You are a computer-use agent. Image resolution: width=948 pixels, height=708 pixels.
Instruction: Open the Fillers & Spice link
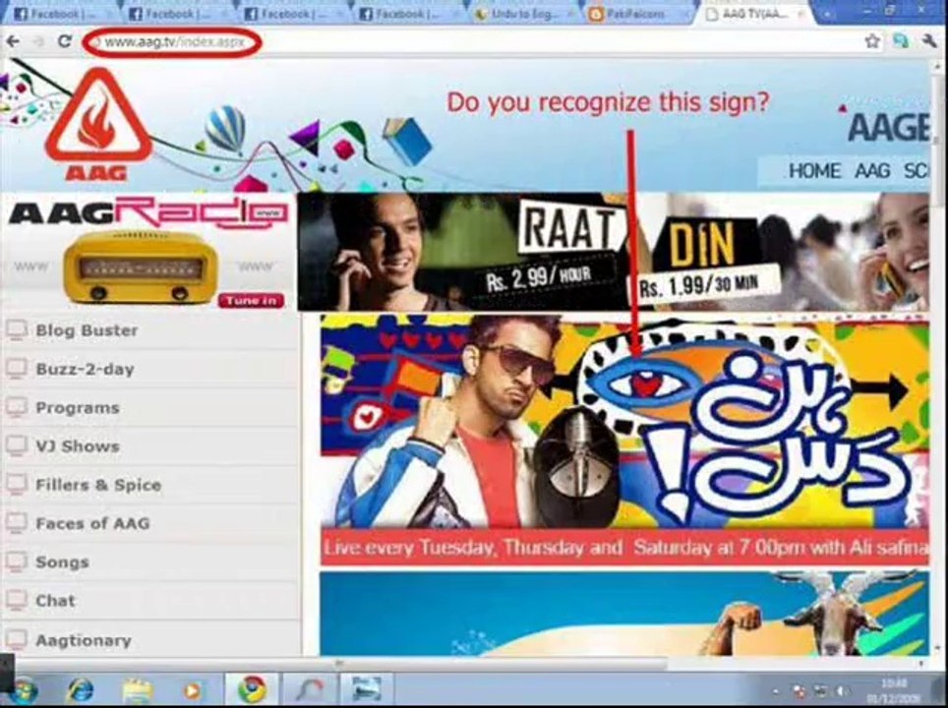pyautogui.click(x=98, y=485)
